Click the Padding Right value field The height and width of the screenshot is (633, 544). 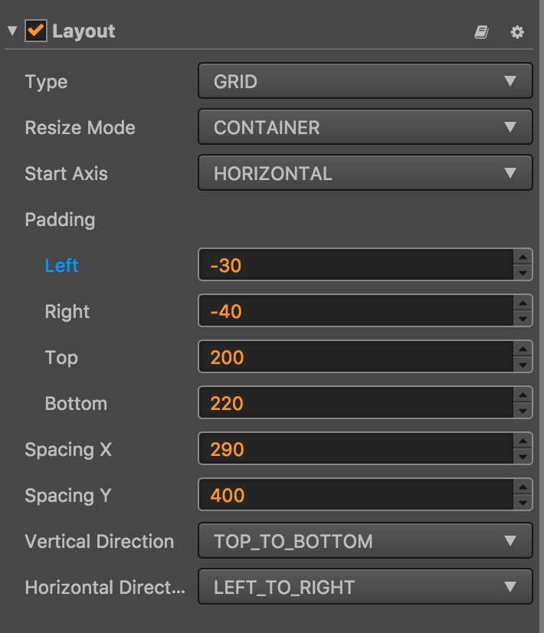(356, 311)
